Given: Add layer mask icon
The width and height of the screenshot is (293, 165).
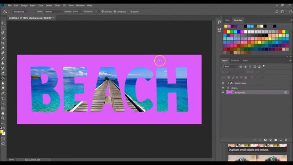Looking at the screenshot, I should point(265,140).
